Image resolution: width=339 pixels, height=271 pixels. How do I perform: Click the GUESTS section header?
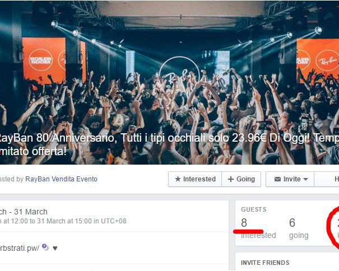[254, 209]
